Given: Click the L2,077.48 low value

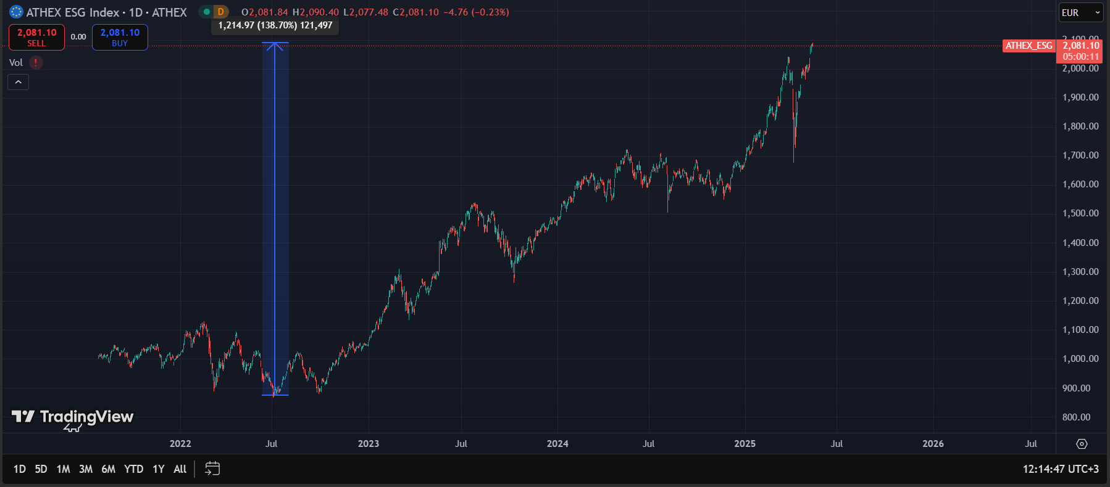Looking at the screenshot, I should 366,12.
